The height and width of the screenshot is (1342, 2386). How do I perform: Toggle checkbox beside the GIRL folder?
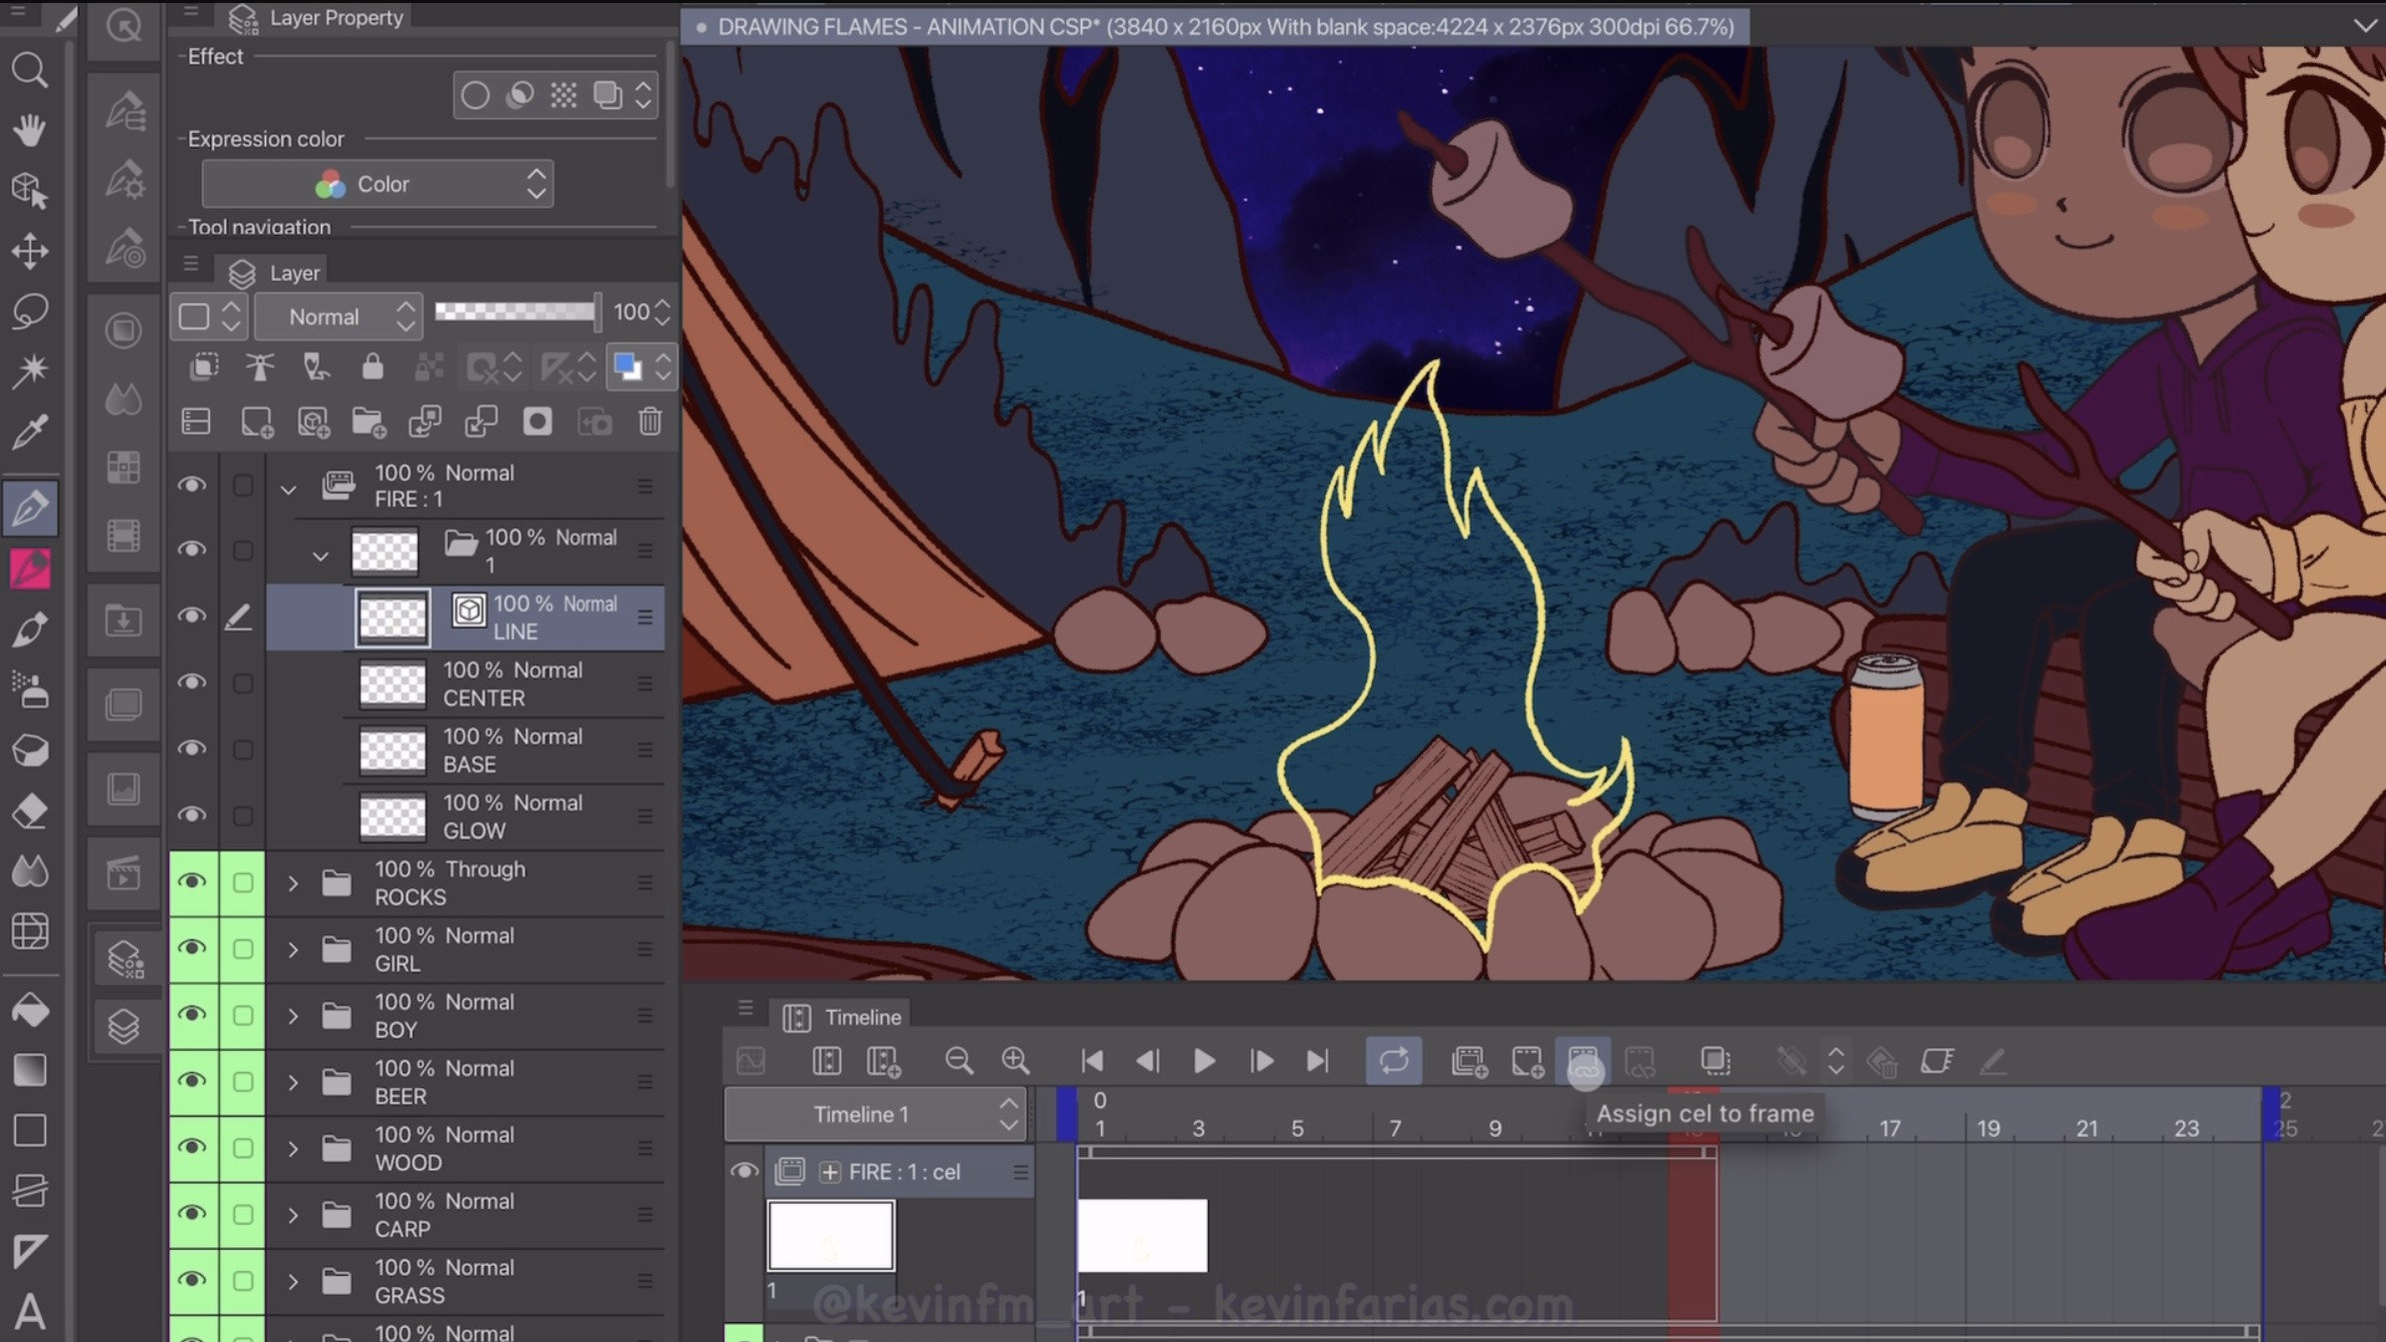pyautogui.click(x=243, y=948)
